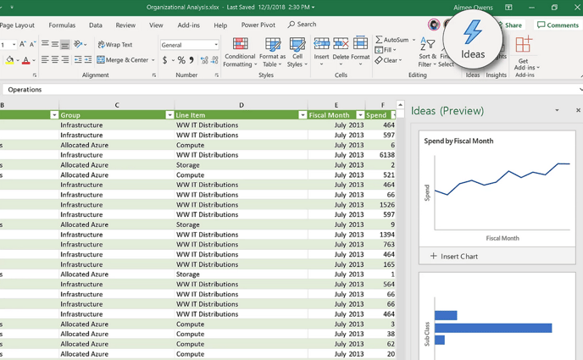Open the text orientation options
Image resolution: width=583 pixels, height=360 pixels.
pos(80,44)
